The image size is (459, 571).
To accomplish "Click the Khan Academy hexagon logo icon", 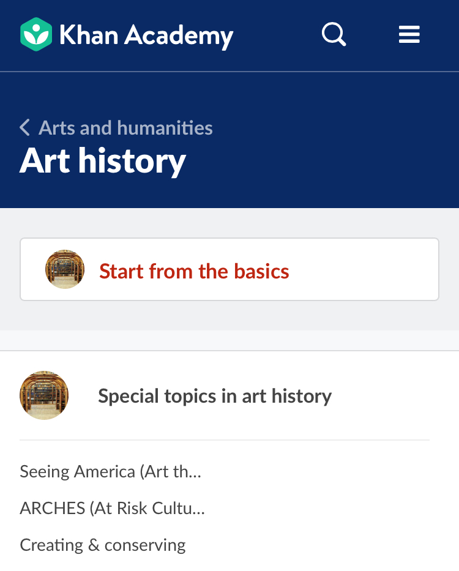I will pyautogui.click(x=36, y=34).
